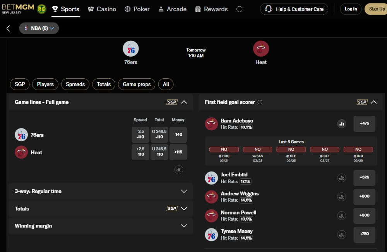Image resolution: width=387 pixels, height=252 pixels.
Task: Open the stats chart icon beside Joel Embiid
Action: click(342, 178)
